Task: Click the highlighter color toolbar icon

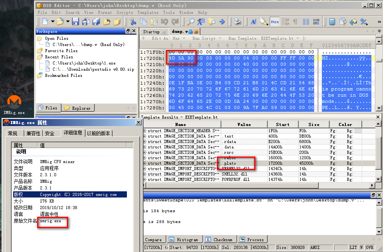Action: [x=264, y=22]
